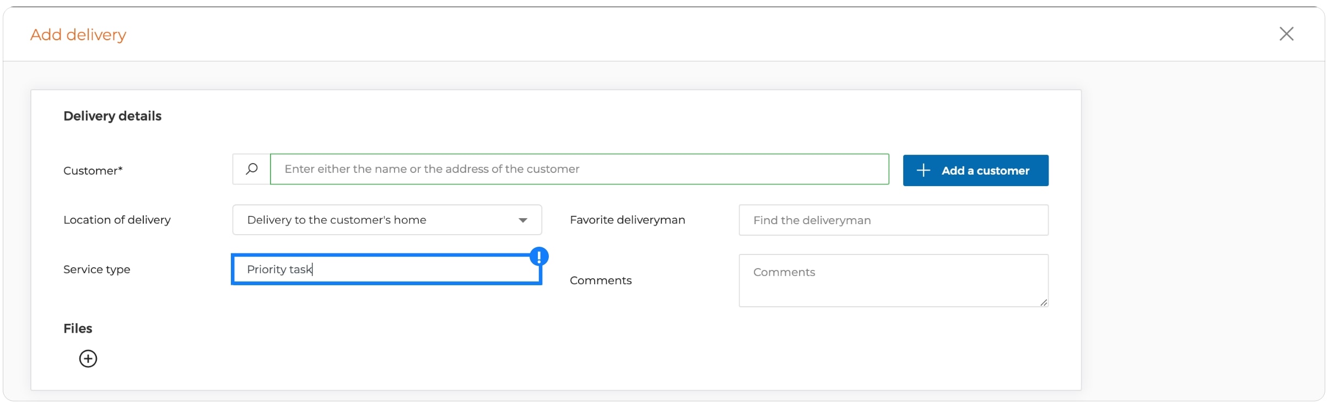Click the Service type label
Viewport: 1328px width, 407px height.
96,269
